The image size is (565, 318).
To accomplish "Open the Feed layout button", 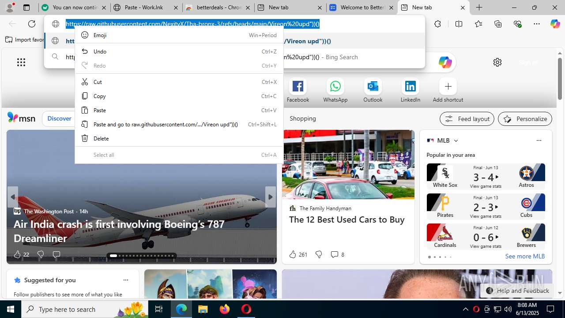I will (467, 119).
